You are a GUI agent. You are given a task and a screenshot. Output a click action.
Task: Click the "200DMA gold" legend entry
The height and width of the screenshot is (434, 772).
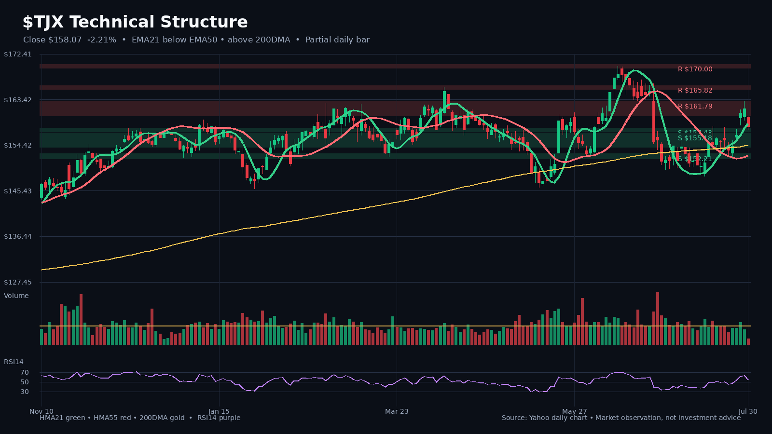162,418
